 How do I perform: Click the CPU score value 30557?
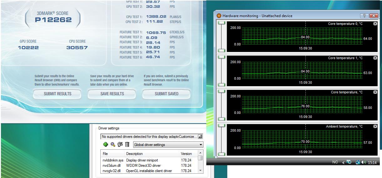coord(77,48)
